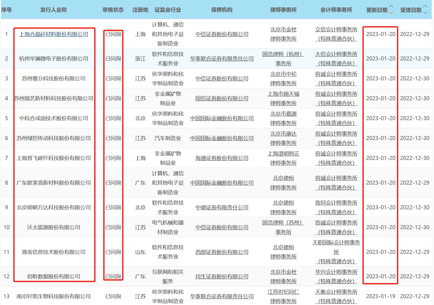The image size is (434, 305).
Task: Open 华兴会计师事务所 accounting firm link
Action: point(336,277)
